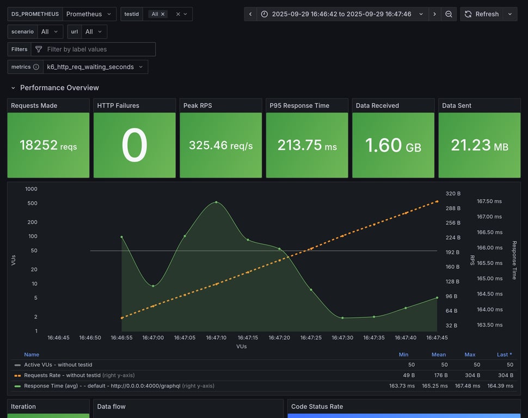Screen dimensions: 528x418
Task: Toggle Active VUs series in legend
Action: 58,365
